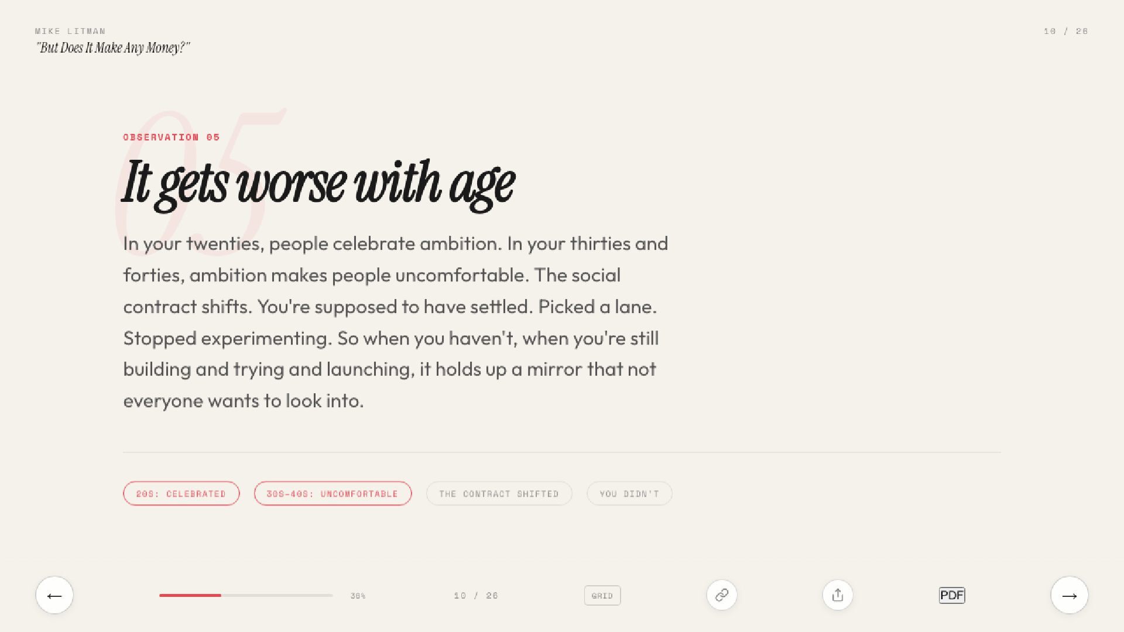Select "The Contract Shifted" pill

pos(499,493)
